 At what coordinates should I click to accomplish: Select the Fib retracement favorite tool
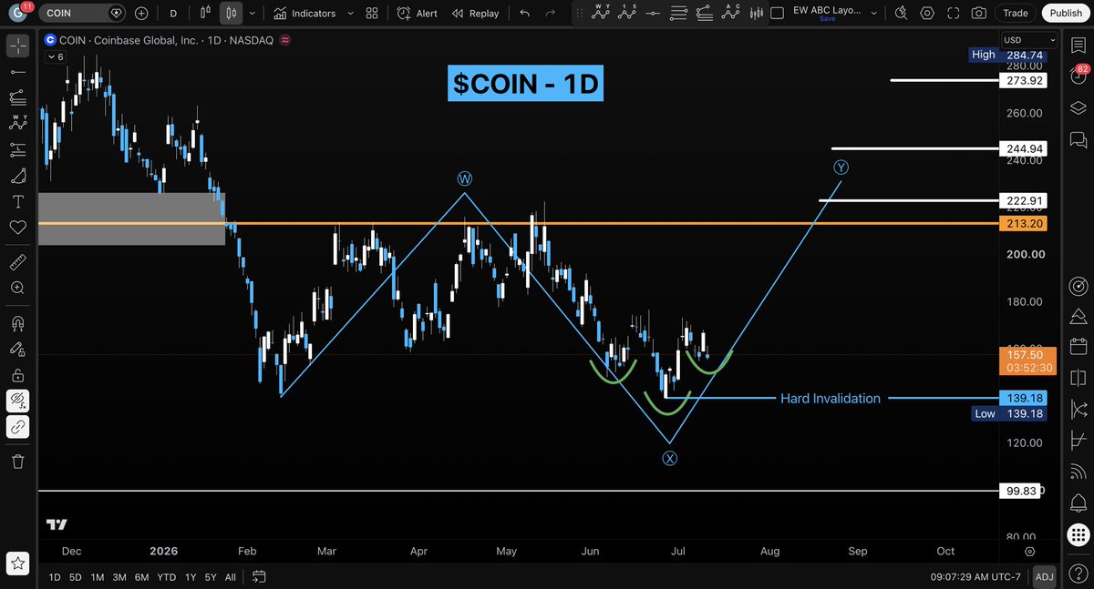677,12
